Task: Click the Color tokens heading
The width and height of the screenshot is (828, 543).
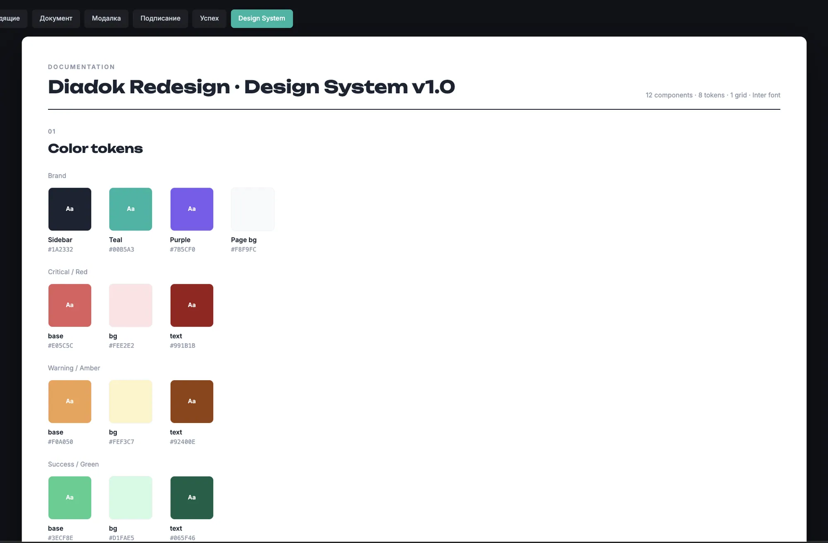Action: [95, 148]
